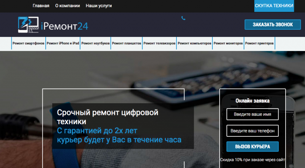The height and width of the screenshot is (168, 305).
Task: Focus the Введите ваше имя field
Action: click(252, 114)
